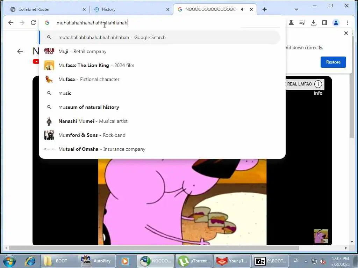358x268 pixels.
Task: Click the vertical scrollbar down arrow
Action: pyautogui.click(x=352, y=242)
